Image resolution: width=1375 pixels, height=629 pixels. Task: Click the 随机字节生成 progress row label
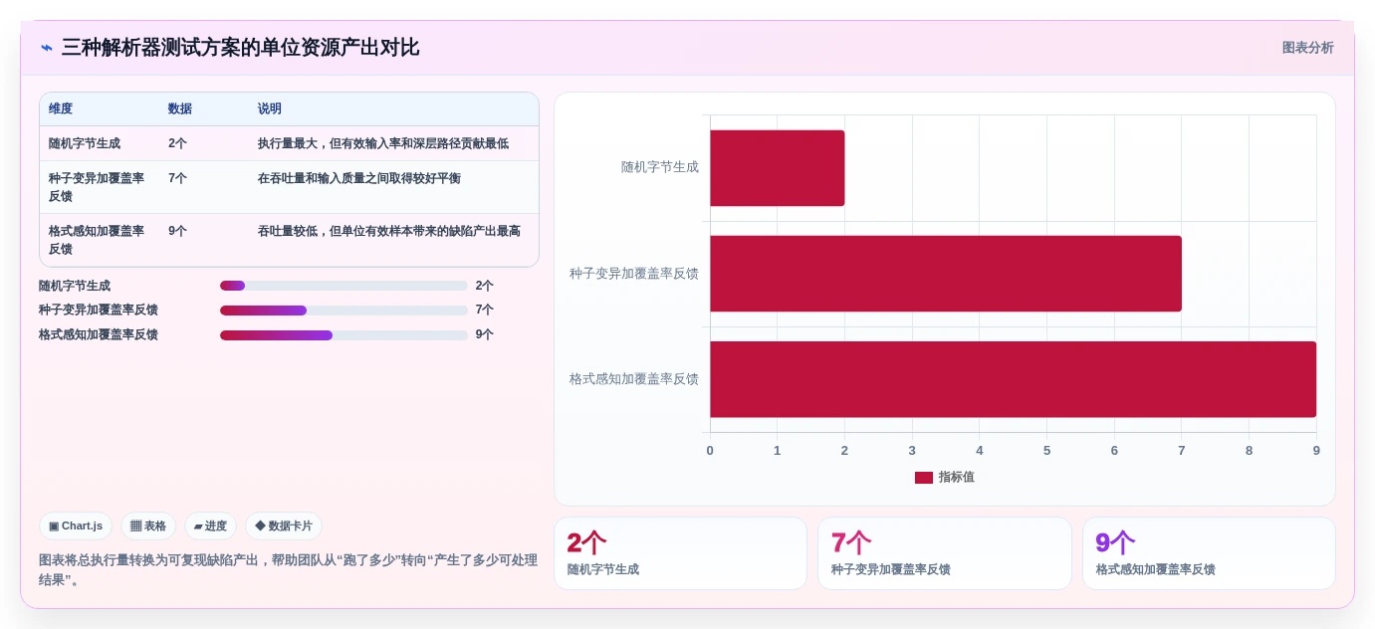coord(75,286)
